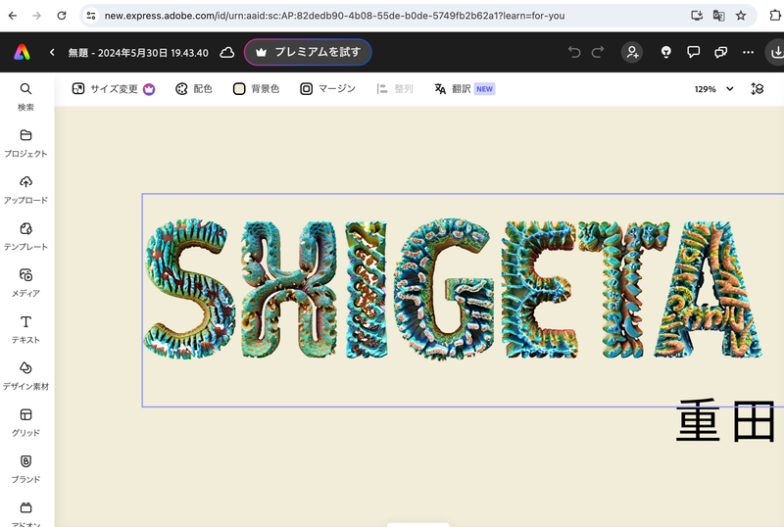Open the プロジェクト (Projects) panel
This screenshot has height=527, width=784.
pos(26,143)
